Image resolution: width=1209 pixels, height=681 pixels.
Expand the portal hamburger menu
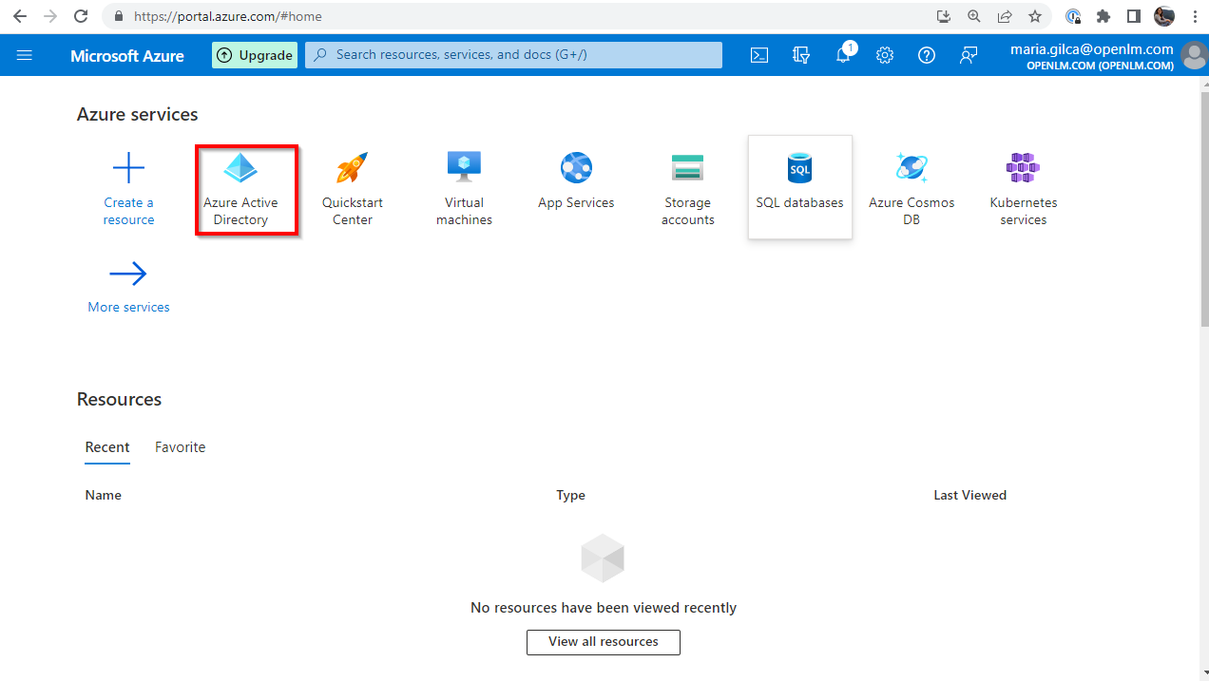coord(25,55)
